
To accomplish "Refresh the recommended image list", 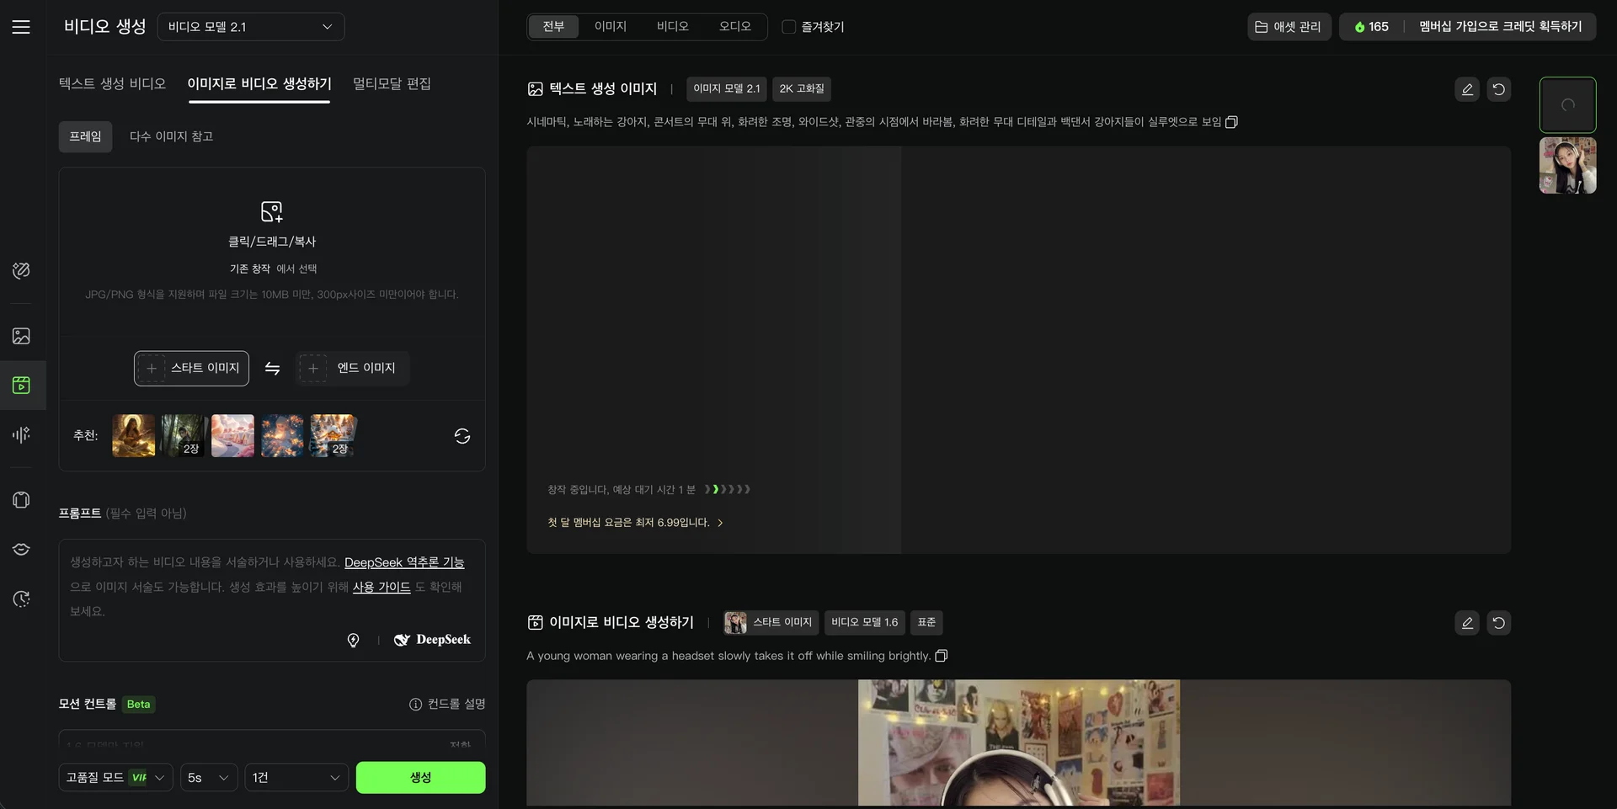I will coord(462,436).
